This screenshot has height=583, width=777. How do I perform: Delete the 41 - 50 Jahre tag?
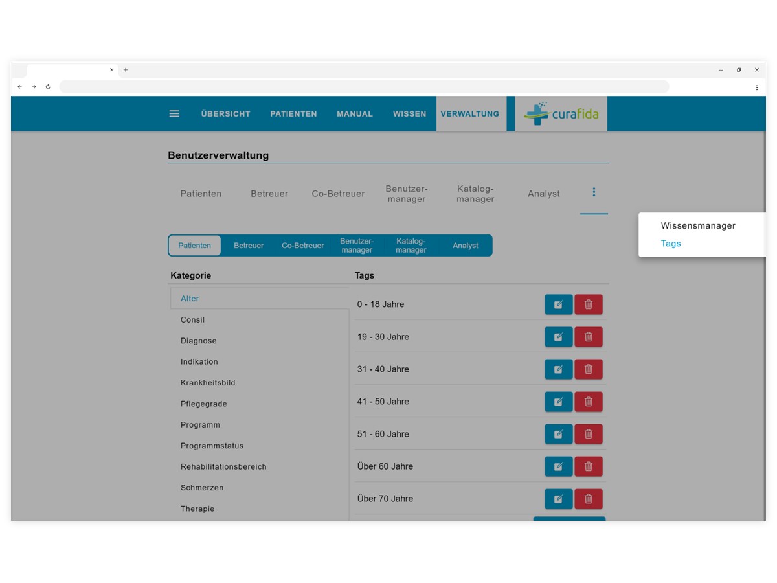[x=589, y=402]
